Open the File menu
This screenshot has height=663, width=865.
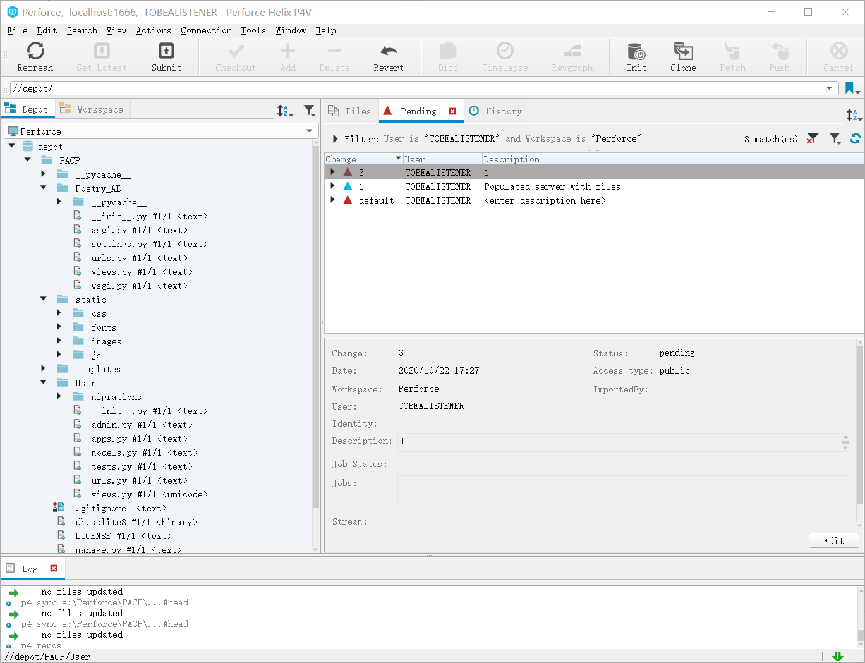click(17, 30)
